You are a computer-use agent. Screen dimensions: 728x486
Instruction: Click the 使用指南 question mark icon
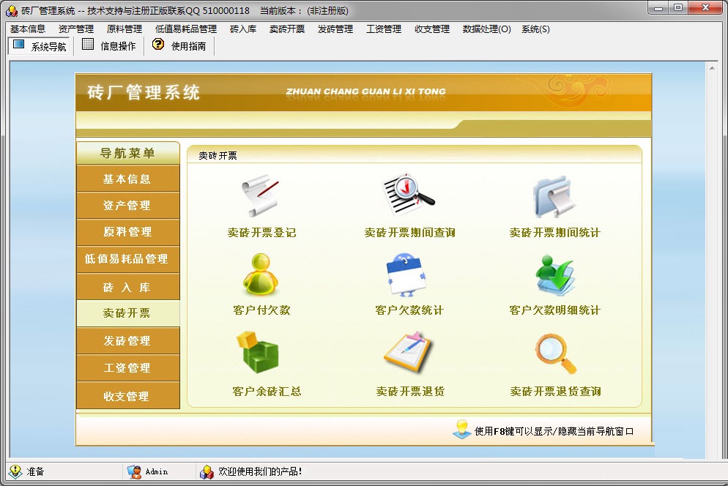(158, 45)
